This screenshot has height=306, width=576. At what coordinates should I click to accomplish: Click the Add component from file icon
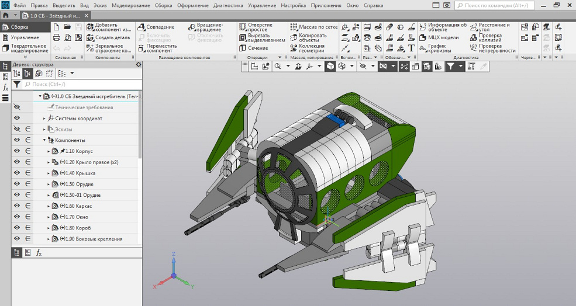[90, 27]
